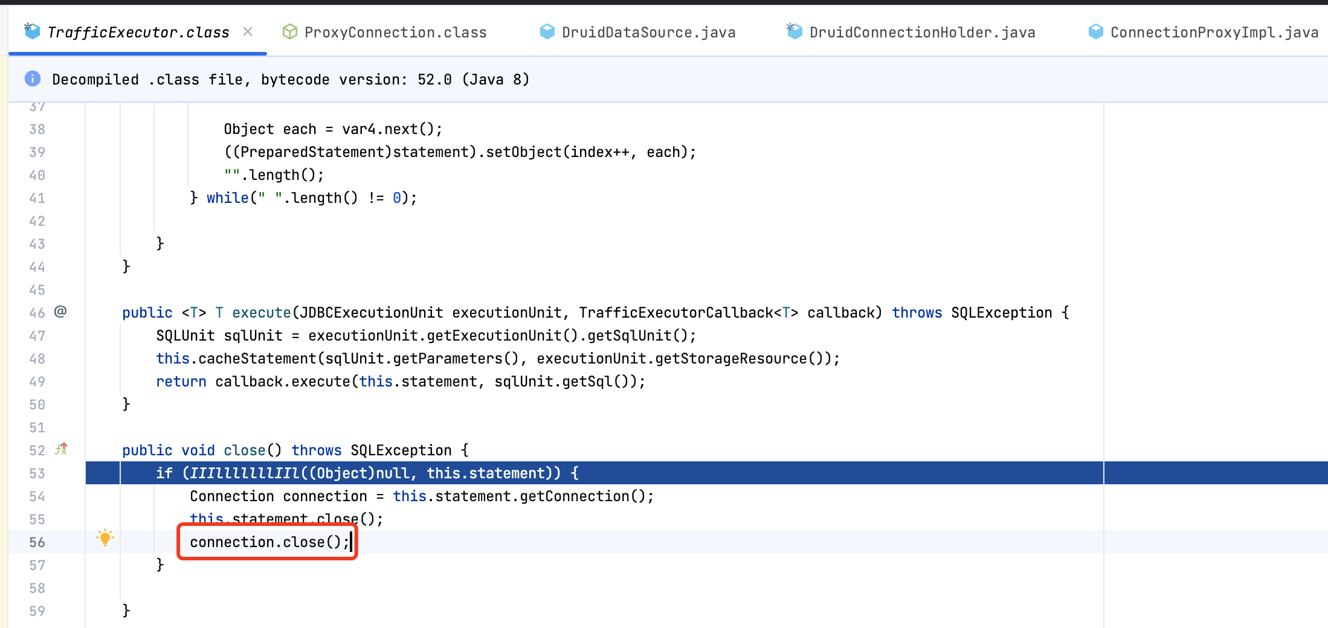Switch to the ConnectionProxyImpl.java tab
This screenshot has width=1328, height=628.
(1214, 31)
